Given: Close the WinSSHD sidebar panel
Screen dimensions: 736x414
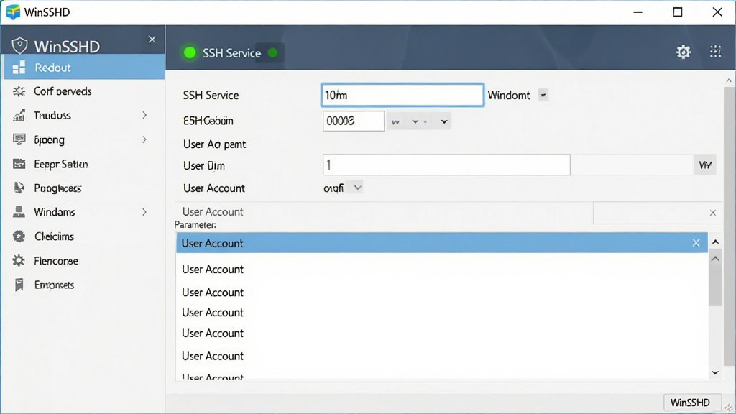Looking at the screenshot, I should 152,40.
